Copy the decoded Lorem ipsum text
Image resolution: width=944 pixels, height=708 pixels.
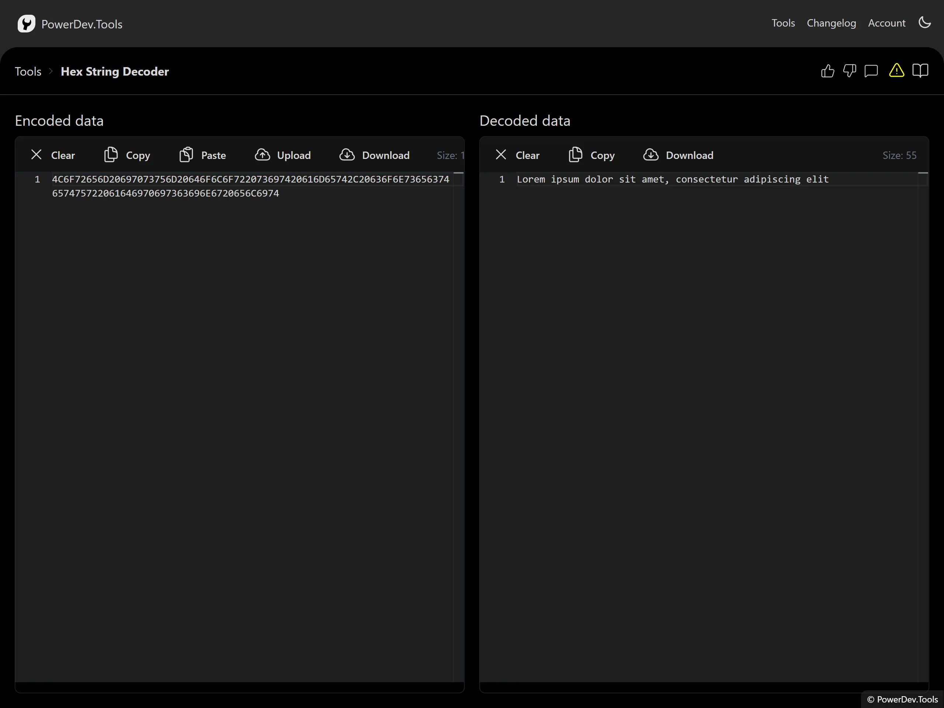591,155
